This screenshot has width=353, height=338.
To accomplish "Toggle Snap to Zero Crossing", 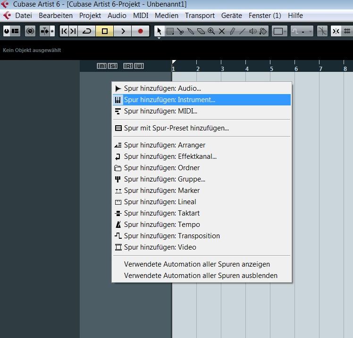I will pyautogui.click(x=322, y=31).
